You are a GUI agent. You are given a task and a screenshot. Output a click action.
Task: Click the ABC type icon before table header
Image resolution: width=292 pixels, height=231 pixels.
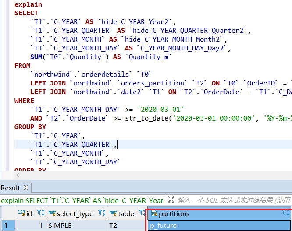click(x=113, y=213)
